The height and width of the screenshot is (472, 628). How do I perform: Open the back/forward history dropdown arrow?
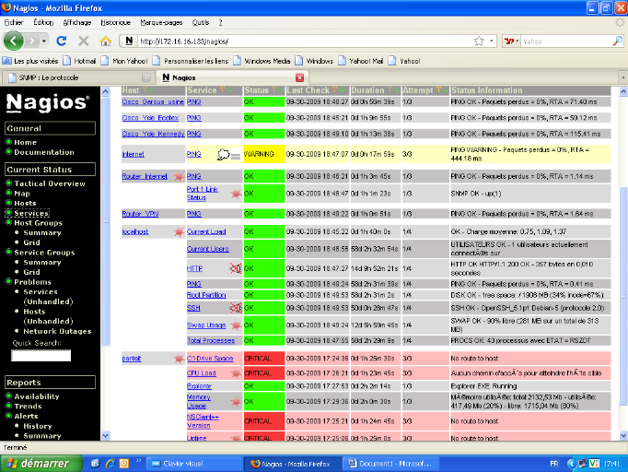[42, 41]
